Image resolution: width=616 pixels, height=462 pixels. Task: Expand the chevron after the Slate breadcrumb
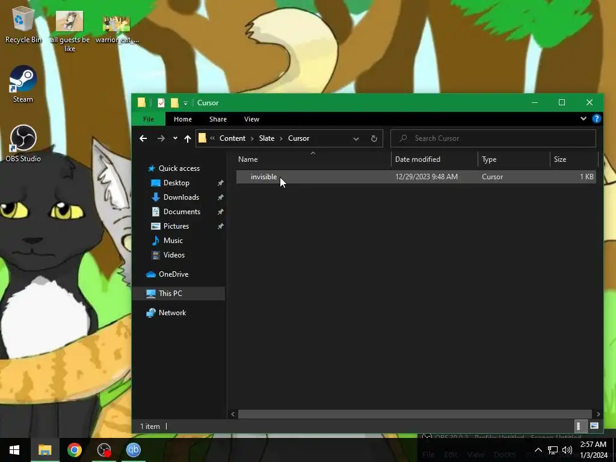tap(282, 139)
